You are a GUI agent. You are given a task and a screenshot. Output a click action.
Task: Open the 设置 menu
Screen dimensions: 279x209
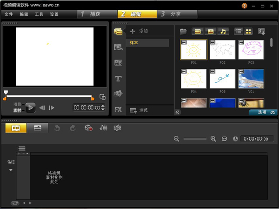coord(54,14)
